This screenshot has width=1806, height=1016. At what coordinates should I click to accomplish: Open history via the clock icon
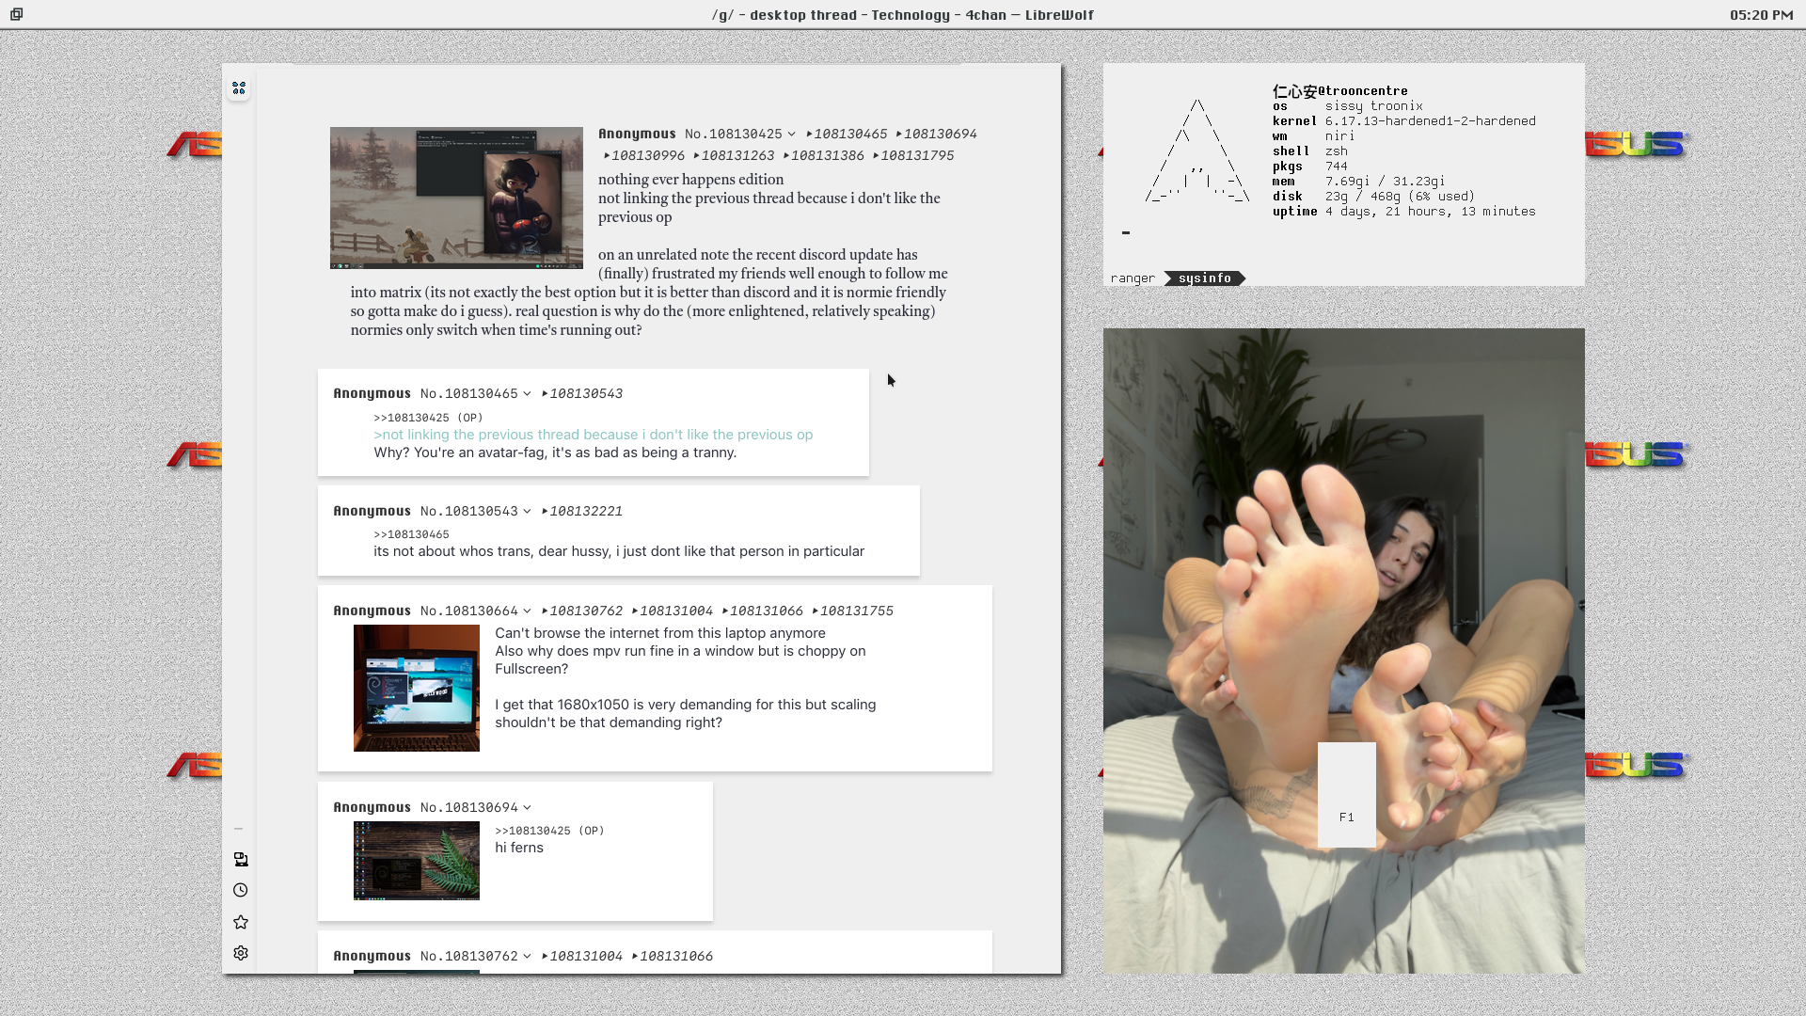click(x=241, y=890)
